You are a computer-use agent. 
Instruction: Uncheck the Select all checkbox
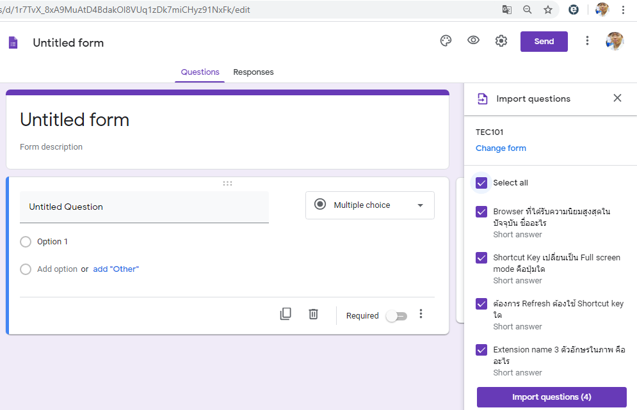(481, 183)
